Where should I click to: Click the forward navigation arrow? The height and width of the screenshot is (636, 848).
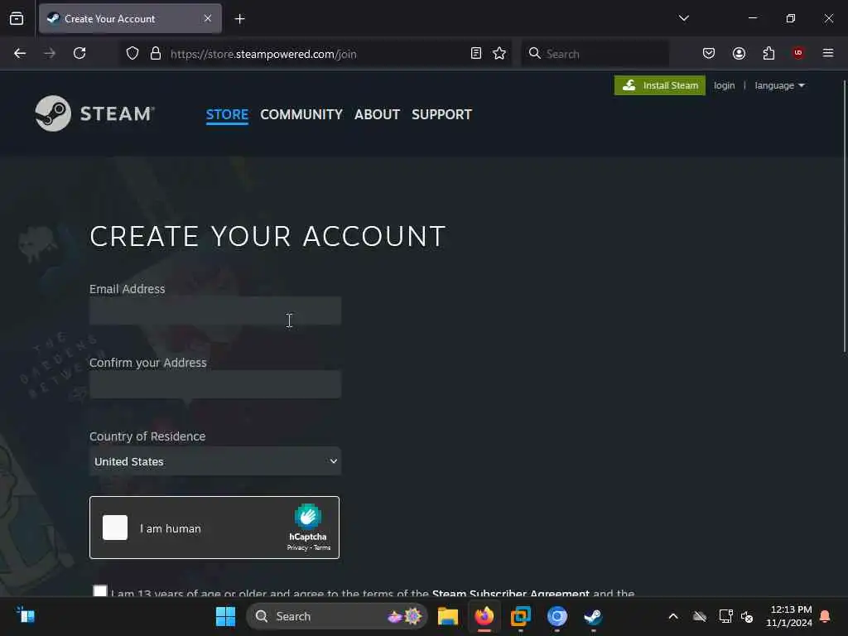pos(50,54)
